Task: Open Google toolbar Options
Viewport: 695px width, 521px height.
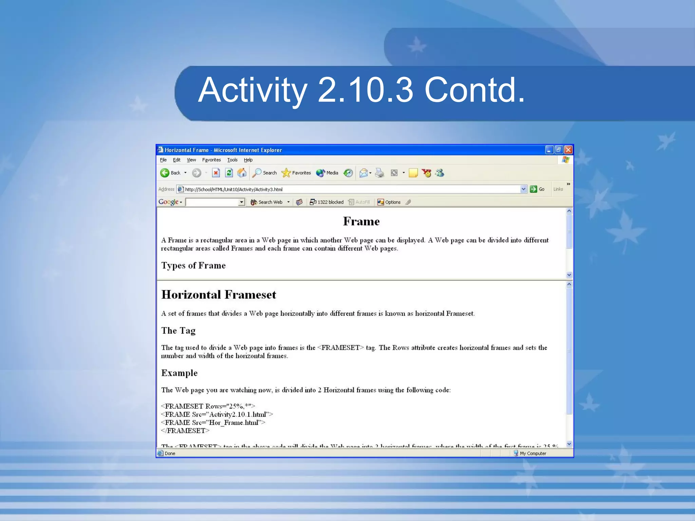Action: (389, 202)
